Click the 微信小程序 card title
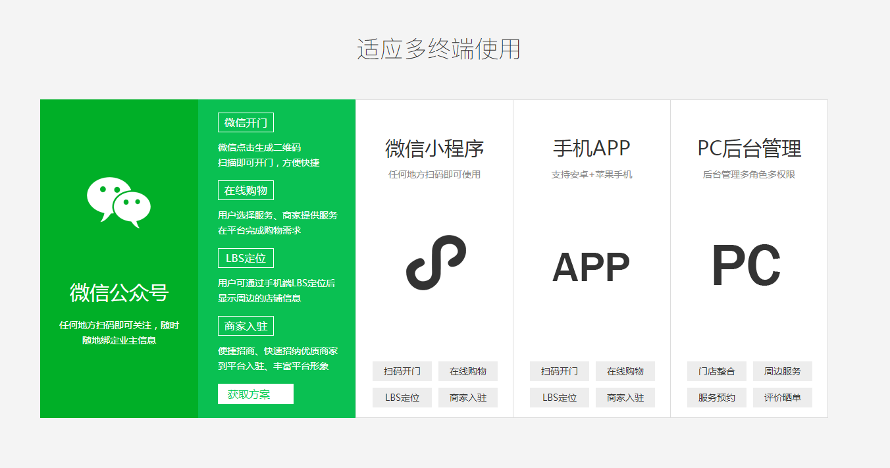This screenshot has width=890, height=468. pyautogui.click(x=434, y=148)
